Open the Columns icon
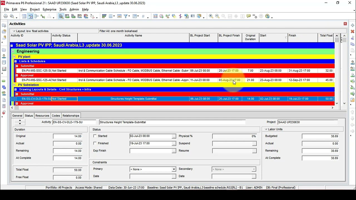 [111, 16]
